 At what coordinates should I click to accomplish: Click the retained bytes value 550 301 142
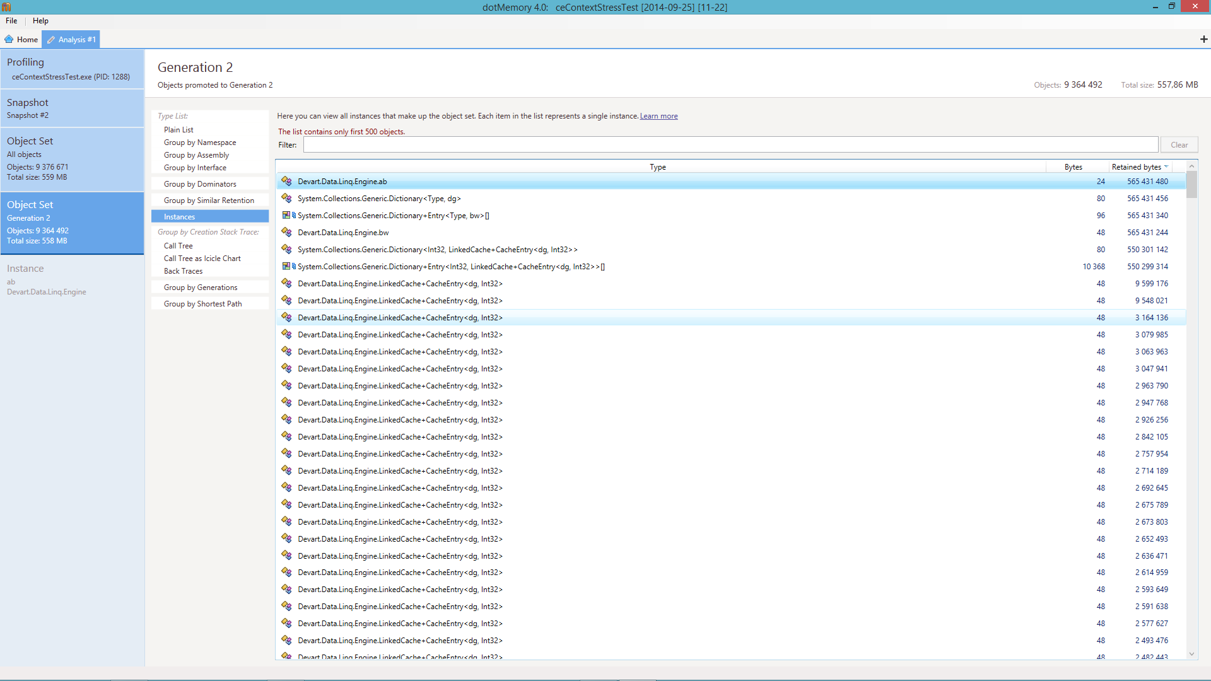click(1147, 250)
